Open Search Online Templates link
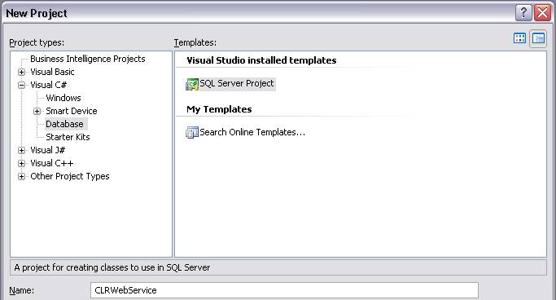This screenshot has height=300, width=556. [252, 132]
